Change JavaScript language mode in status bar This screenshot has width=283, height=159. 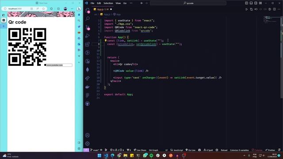[177, 150]
